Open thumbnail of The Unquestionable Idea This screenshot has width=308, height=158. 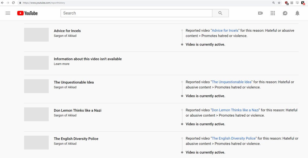(x=36, y=86)
